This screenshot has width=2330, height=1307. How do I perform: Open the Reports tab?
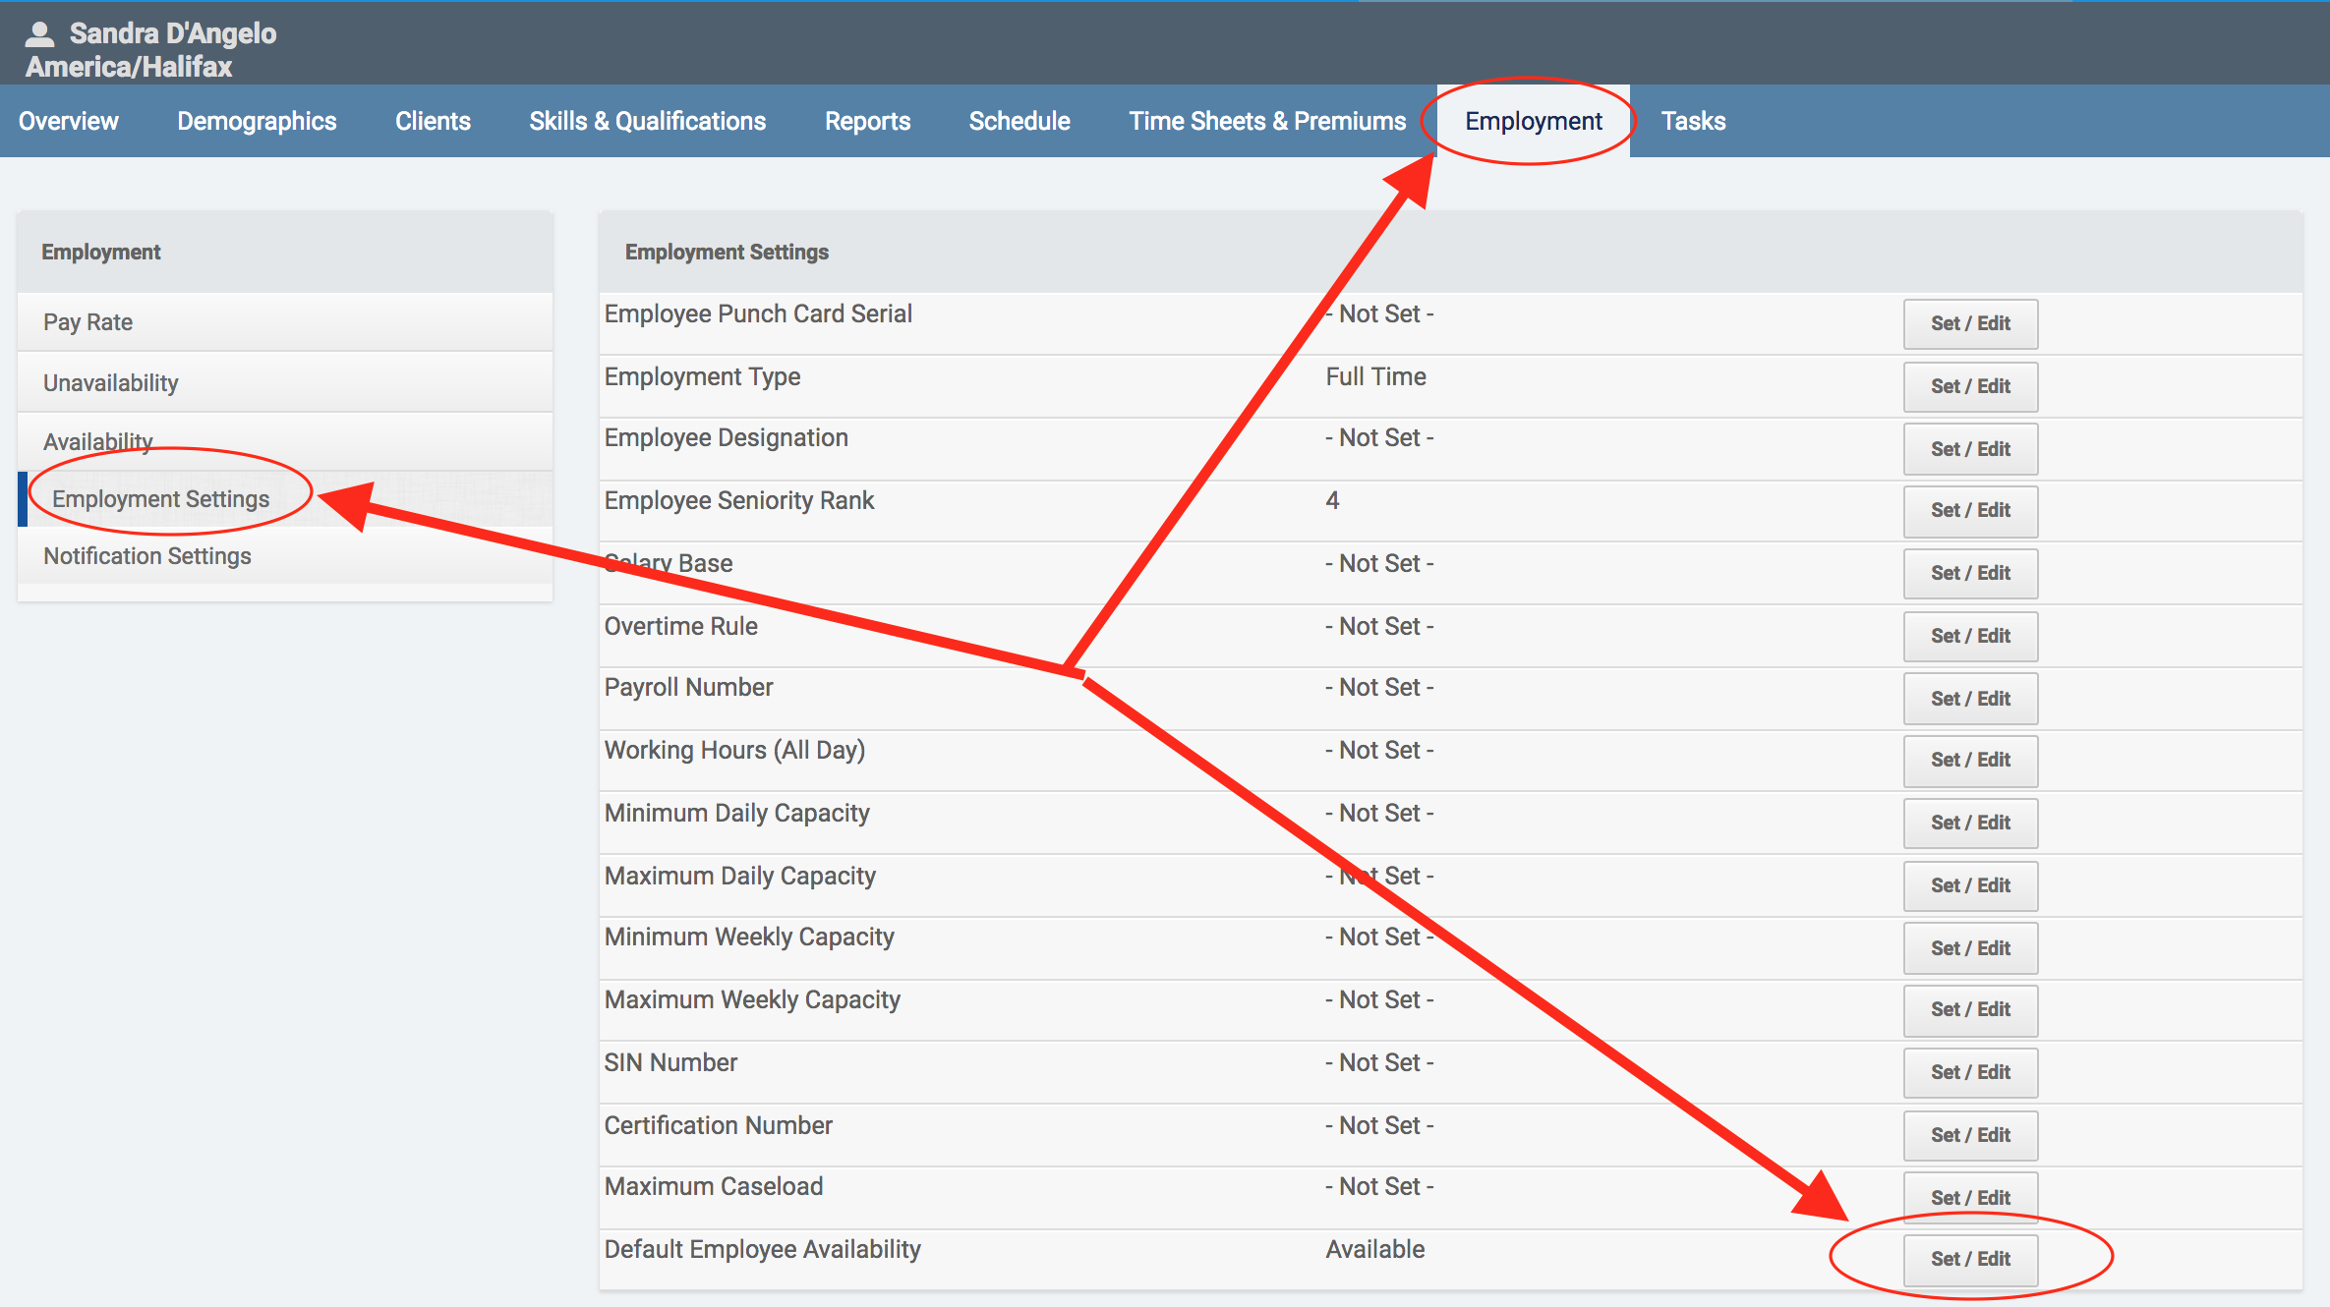click(867, 121)
